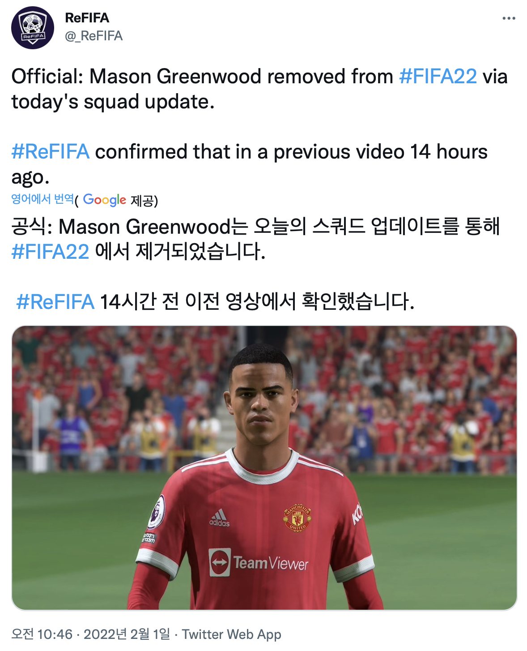
Task: Open the #FIFA22 hashtag in English tweet
Action: (438, 76)
